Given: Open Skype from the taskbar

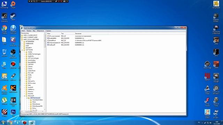Looking at the screenshot, I should click(17, 123).
